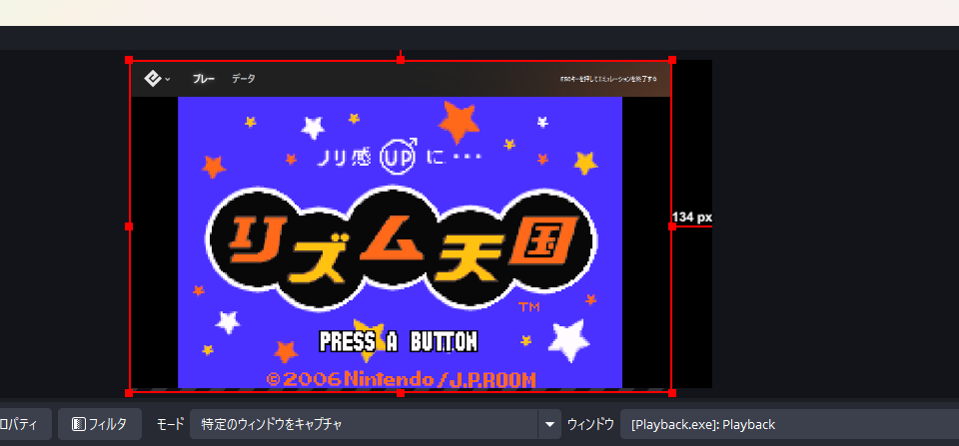
Task: Select the リズム天国 game preview
Action: pos(400,242)
